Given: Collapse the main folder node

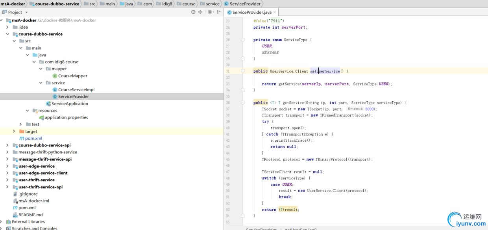Looking at the screenshot, I should pos(21,48).
